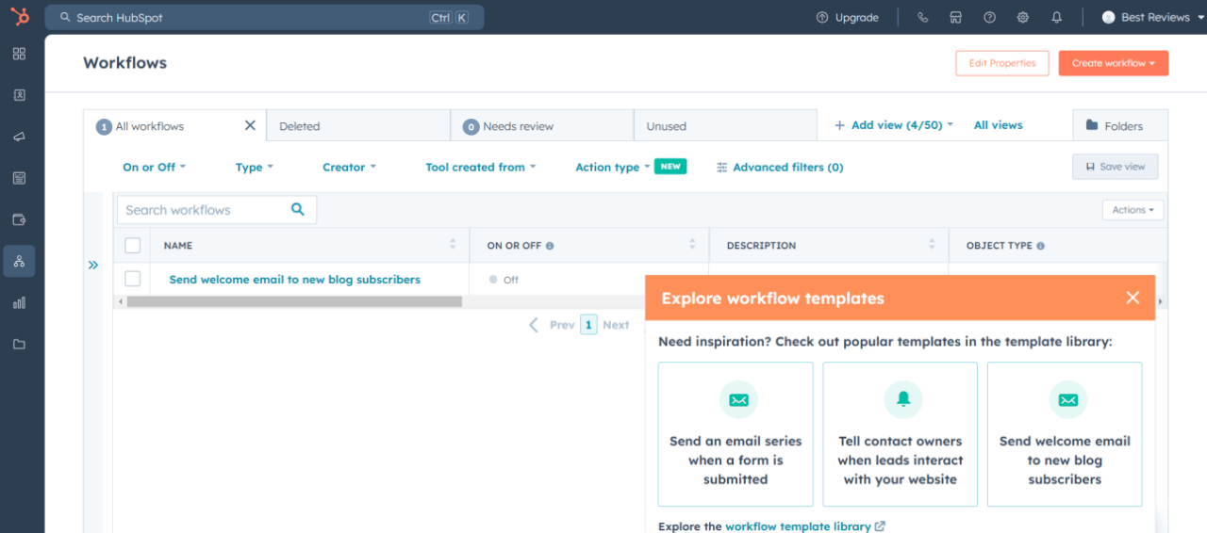This screenshot has width=1207, height=533.
Task: Tick checkbox for Send welcome email workflow
Action: tap(133, 279)
